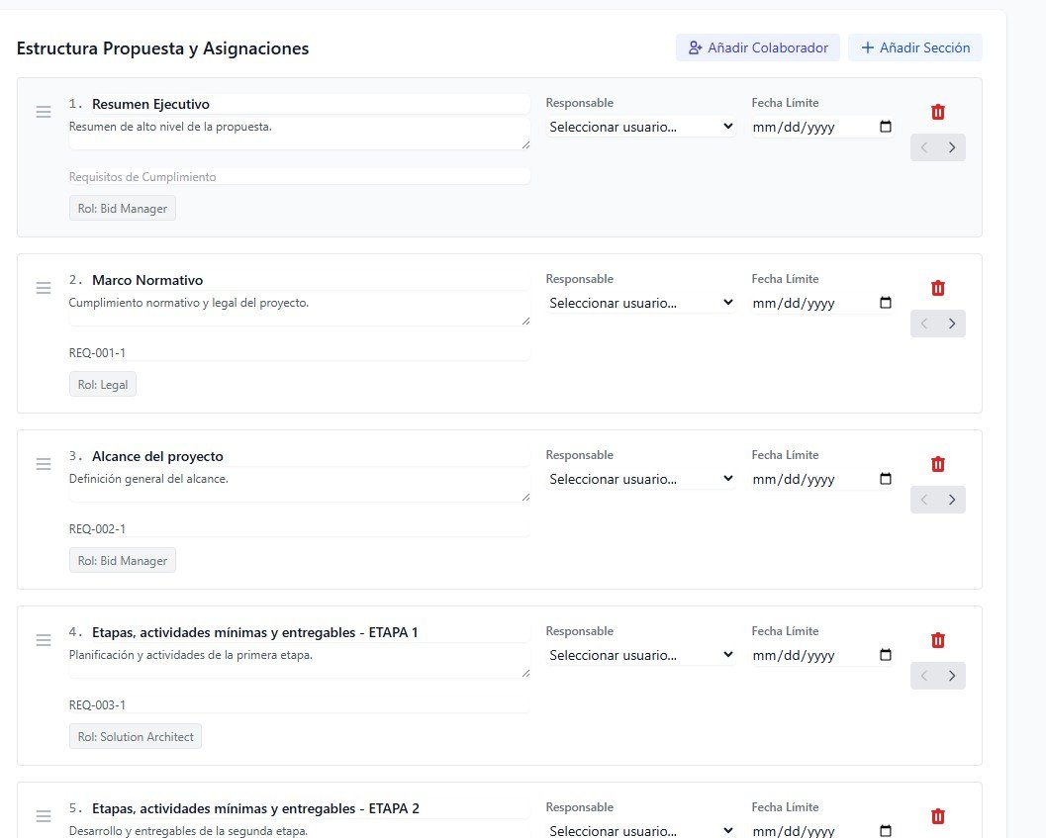Edit the ETAPA 2 section title field
The image size is (1046, 838).
point(310,808)
